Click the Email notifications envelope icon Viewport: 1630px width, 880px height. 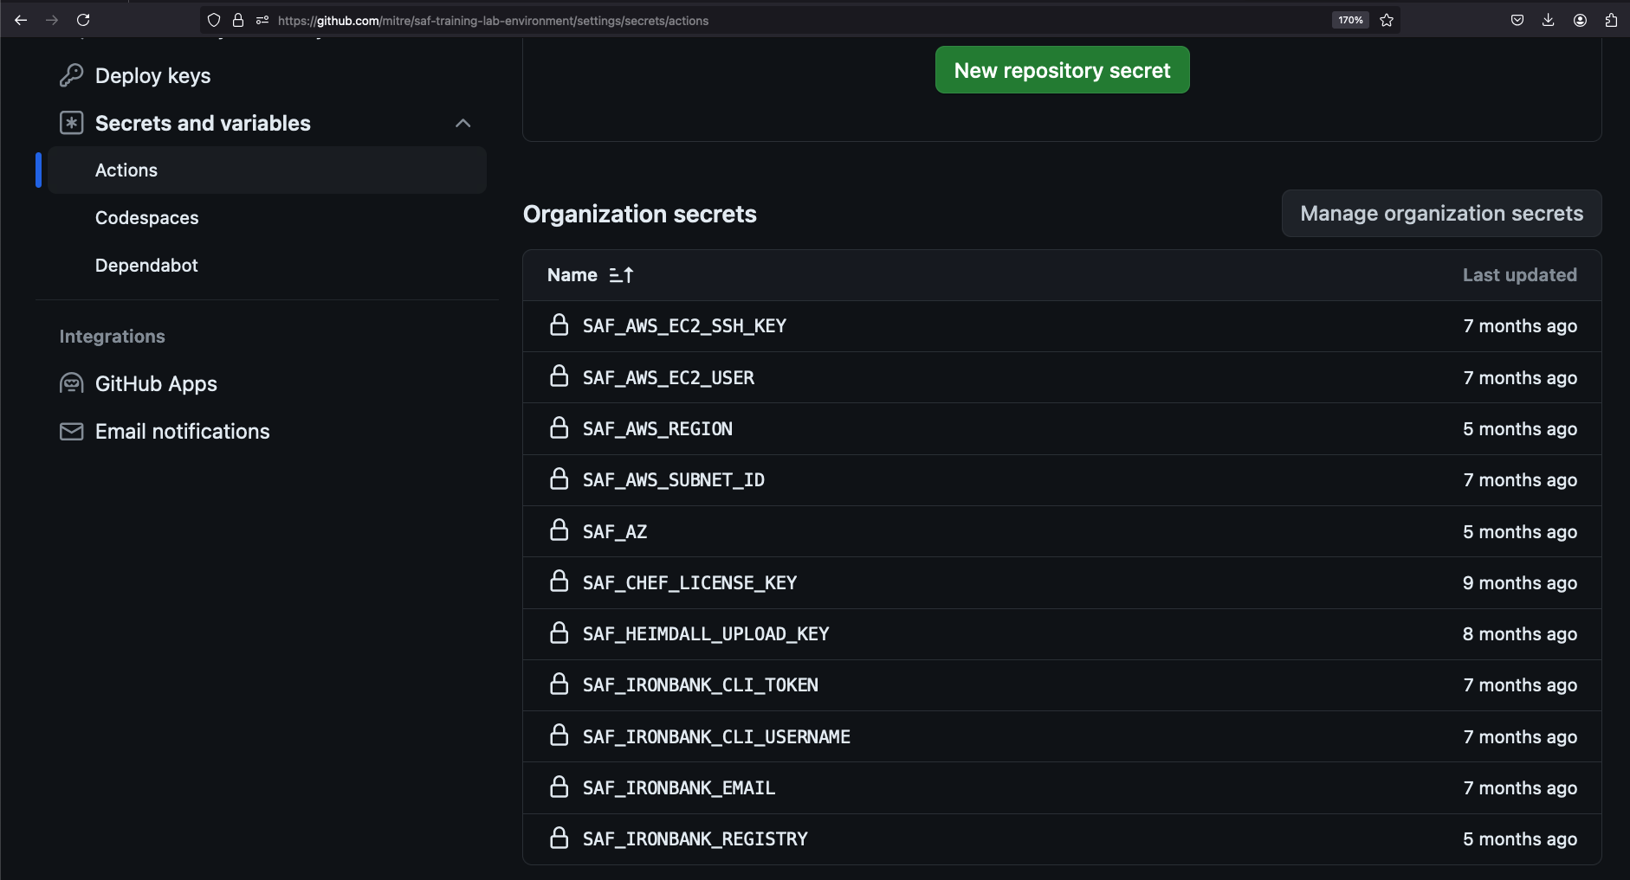coord(71,431)
